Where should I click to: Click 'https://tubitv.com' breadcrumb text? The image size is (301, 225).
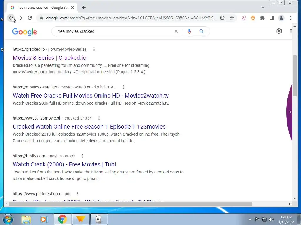pyautogui.click(x=29, y=156)
